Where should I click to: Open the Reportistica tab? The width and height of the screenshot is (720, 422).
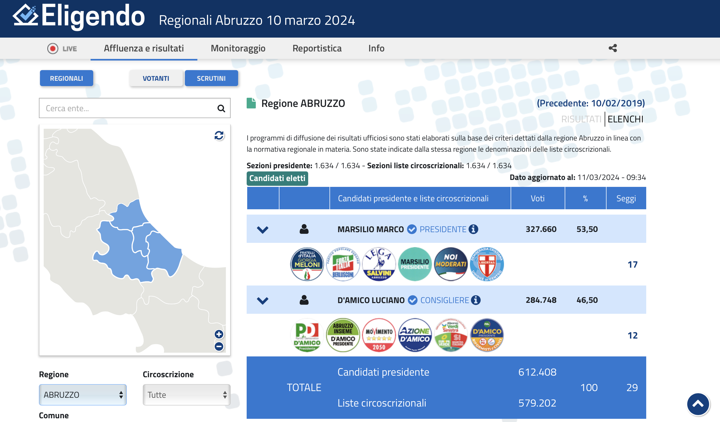pyautogui.click(x=317, y=48)
